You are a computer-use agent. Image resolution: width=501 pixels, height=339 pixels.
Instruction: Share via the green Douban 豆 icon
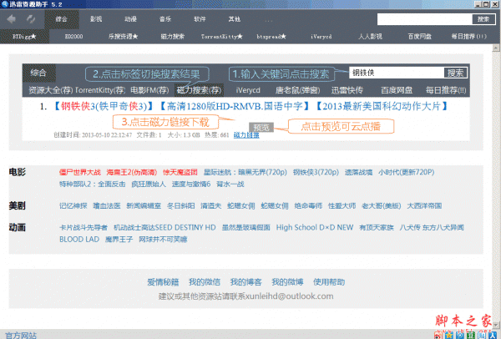(471, 336)
